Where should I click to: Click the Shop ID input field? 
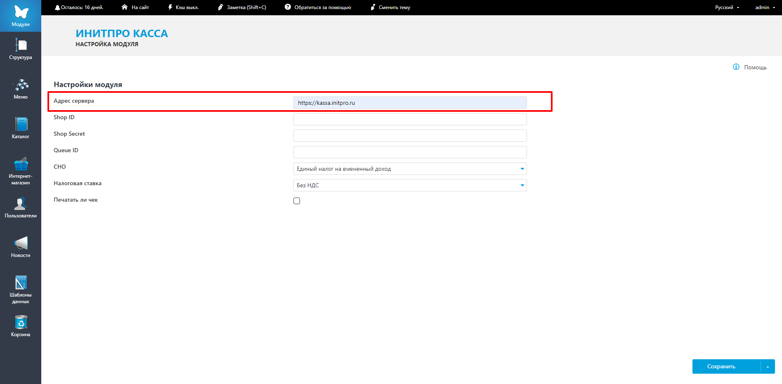pyautogui.click(x=410, y=119)
